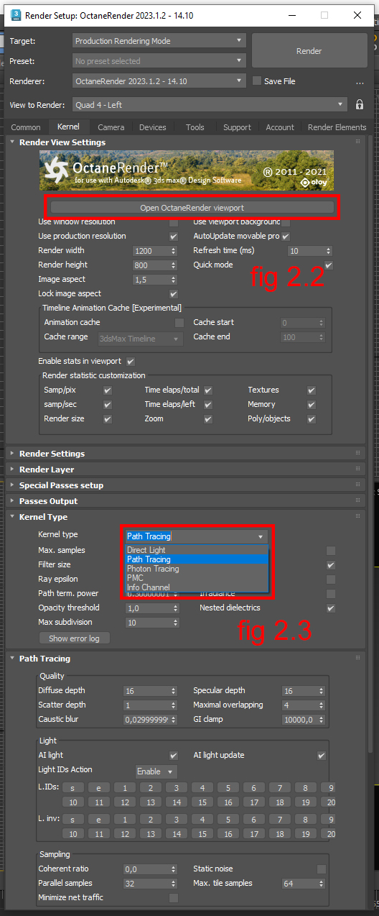Open the Light IDs Action dropdown

click(156, 771)
